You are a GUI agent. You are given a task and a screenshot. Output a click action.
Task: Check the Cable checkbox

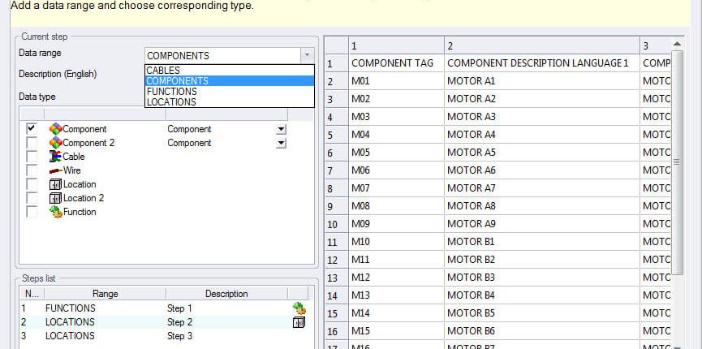coord(32,157)
